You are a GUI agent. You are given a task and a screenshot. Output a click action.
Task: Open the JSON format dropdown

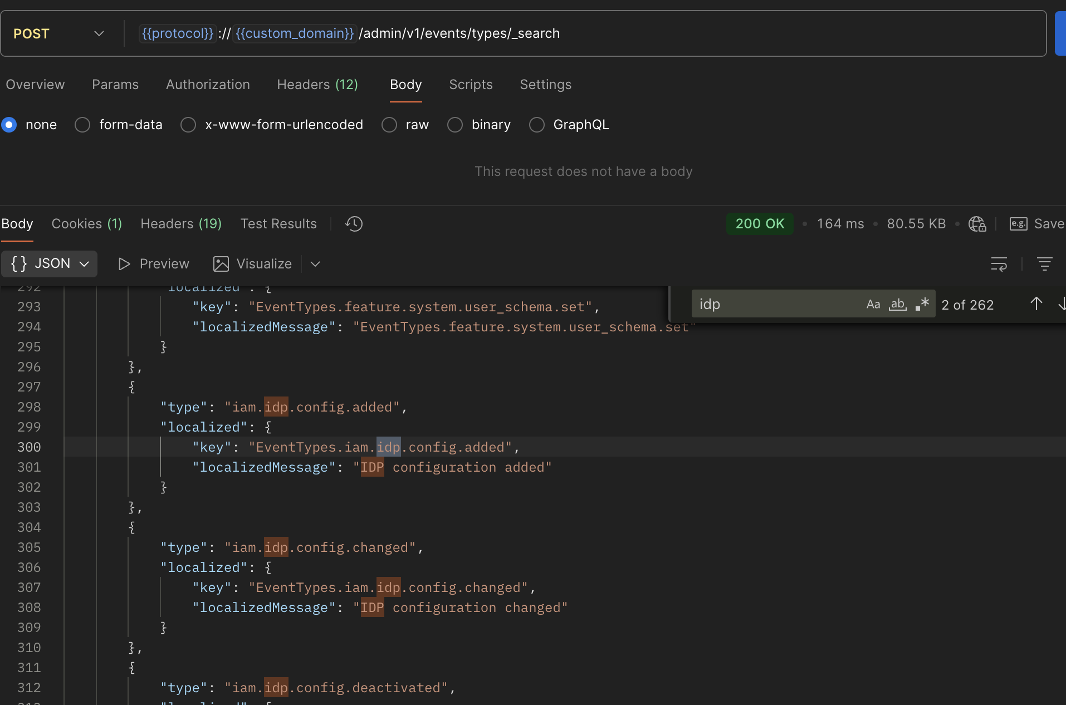pos(50,264)
